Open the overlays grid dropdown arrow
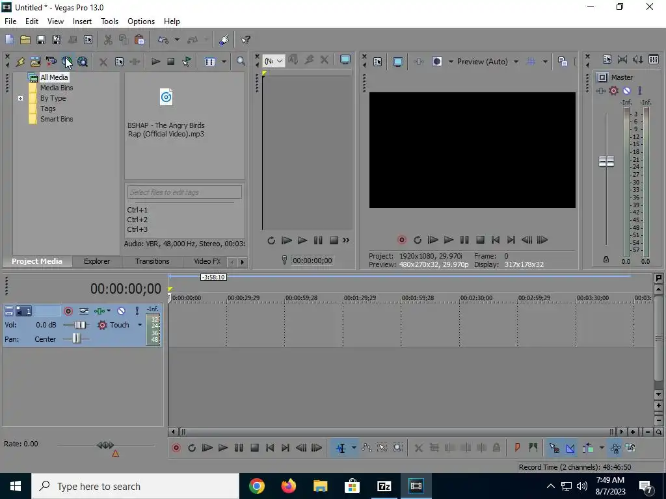This screenshot has width=666, height=499. 545,62
